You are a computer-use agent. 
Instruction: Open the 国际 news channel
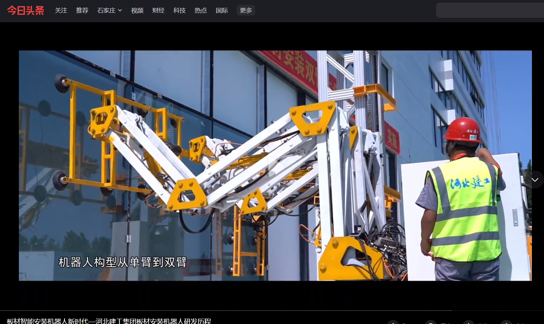click(222, 11)
